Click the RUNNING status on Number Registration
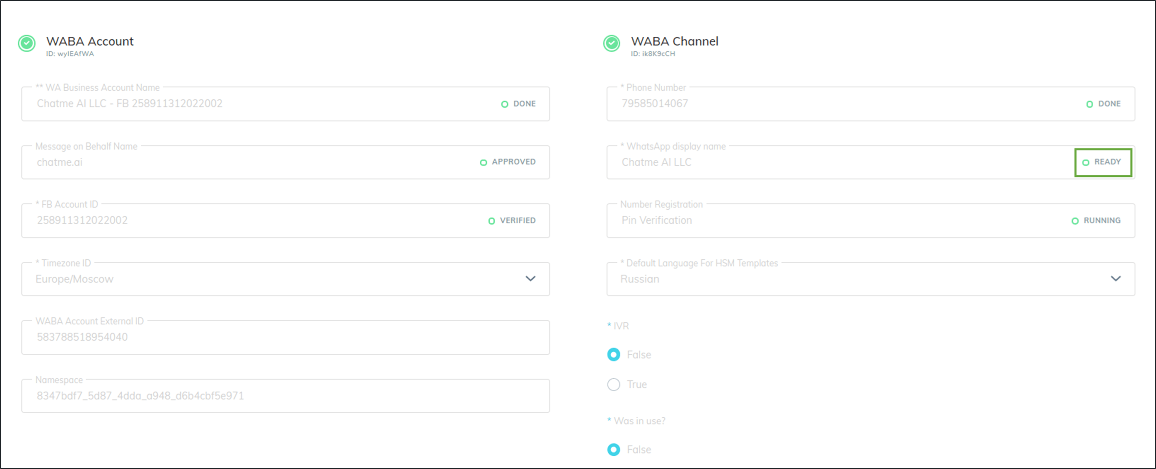The width and height of the screenshot is (1156, 469). coord(1096,221)
